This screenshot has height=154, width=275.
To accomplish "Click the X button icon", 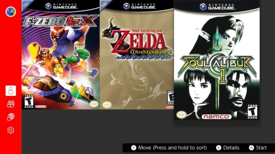I will (x=218, y=148).
